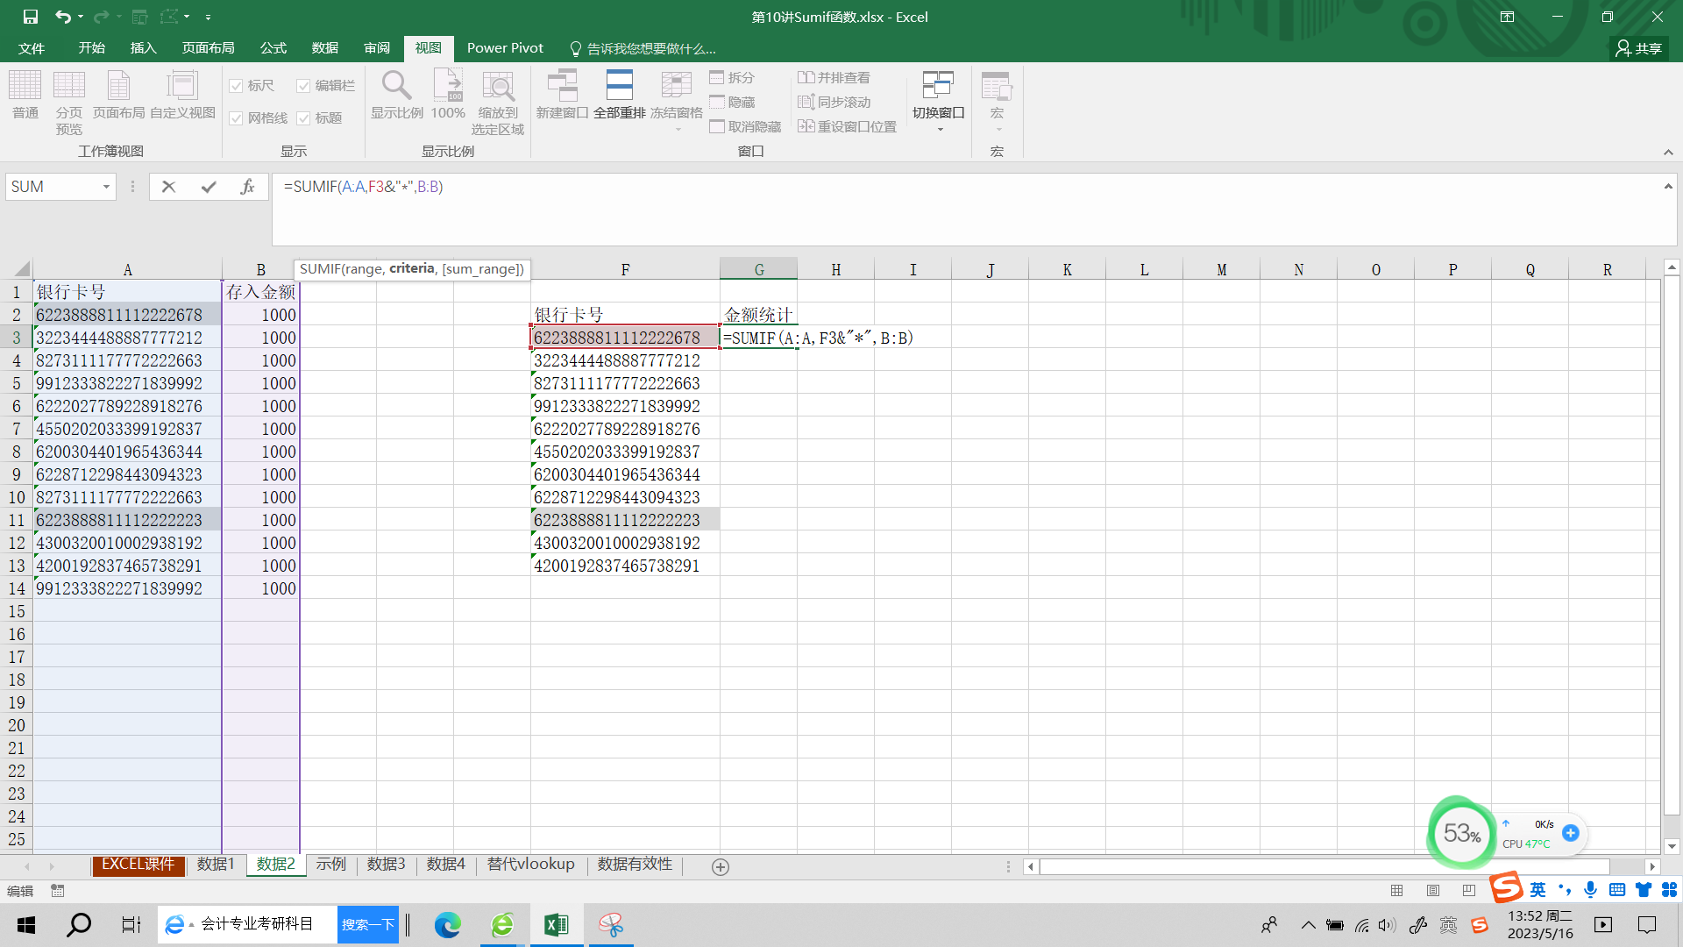
Task: Click the Share (共享) button
Action: (x=1640, y=48)
